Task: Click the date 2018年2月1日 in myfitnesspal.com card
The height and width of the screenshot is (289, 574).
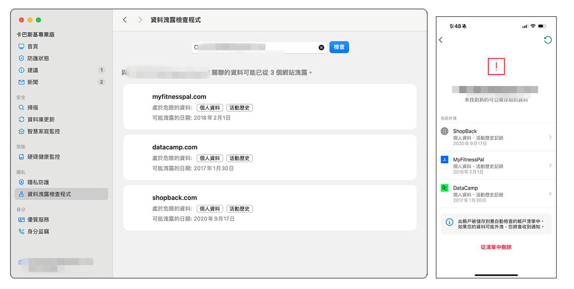Action: tap(212, 118)
